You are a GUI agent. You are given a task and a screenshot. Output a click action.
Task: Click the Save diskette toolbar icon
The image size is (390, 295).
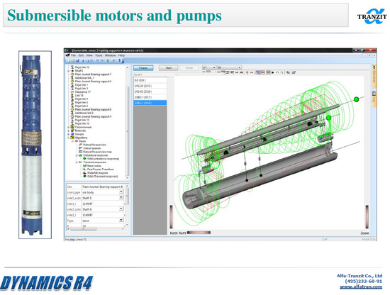(x=77, y=60)
